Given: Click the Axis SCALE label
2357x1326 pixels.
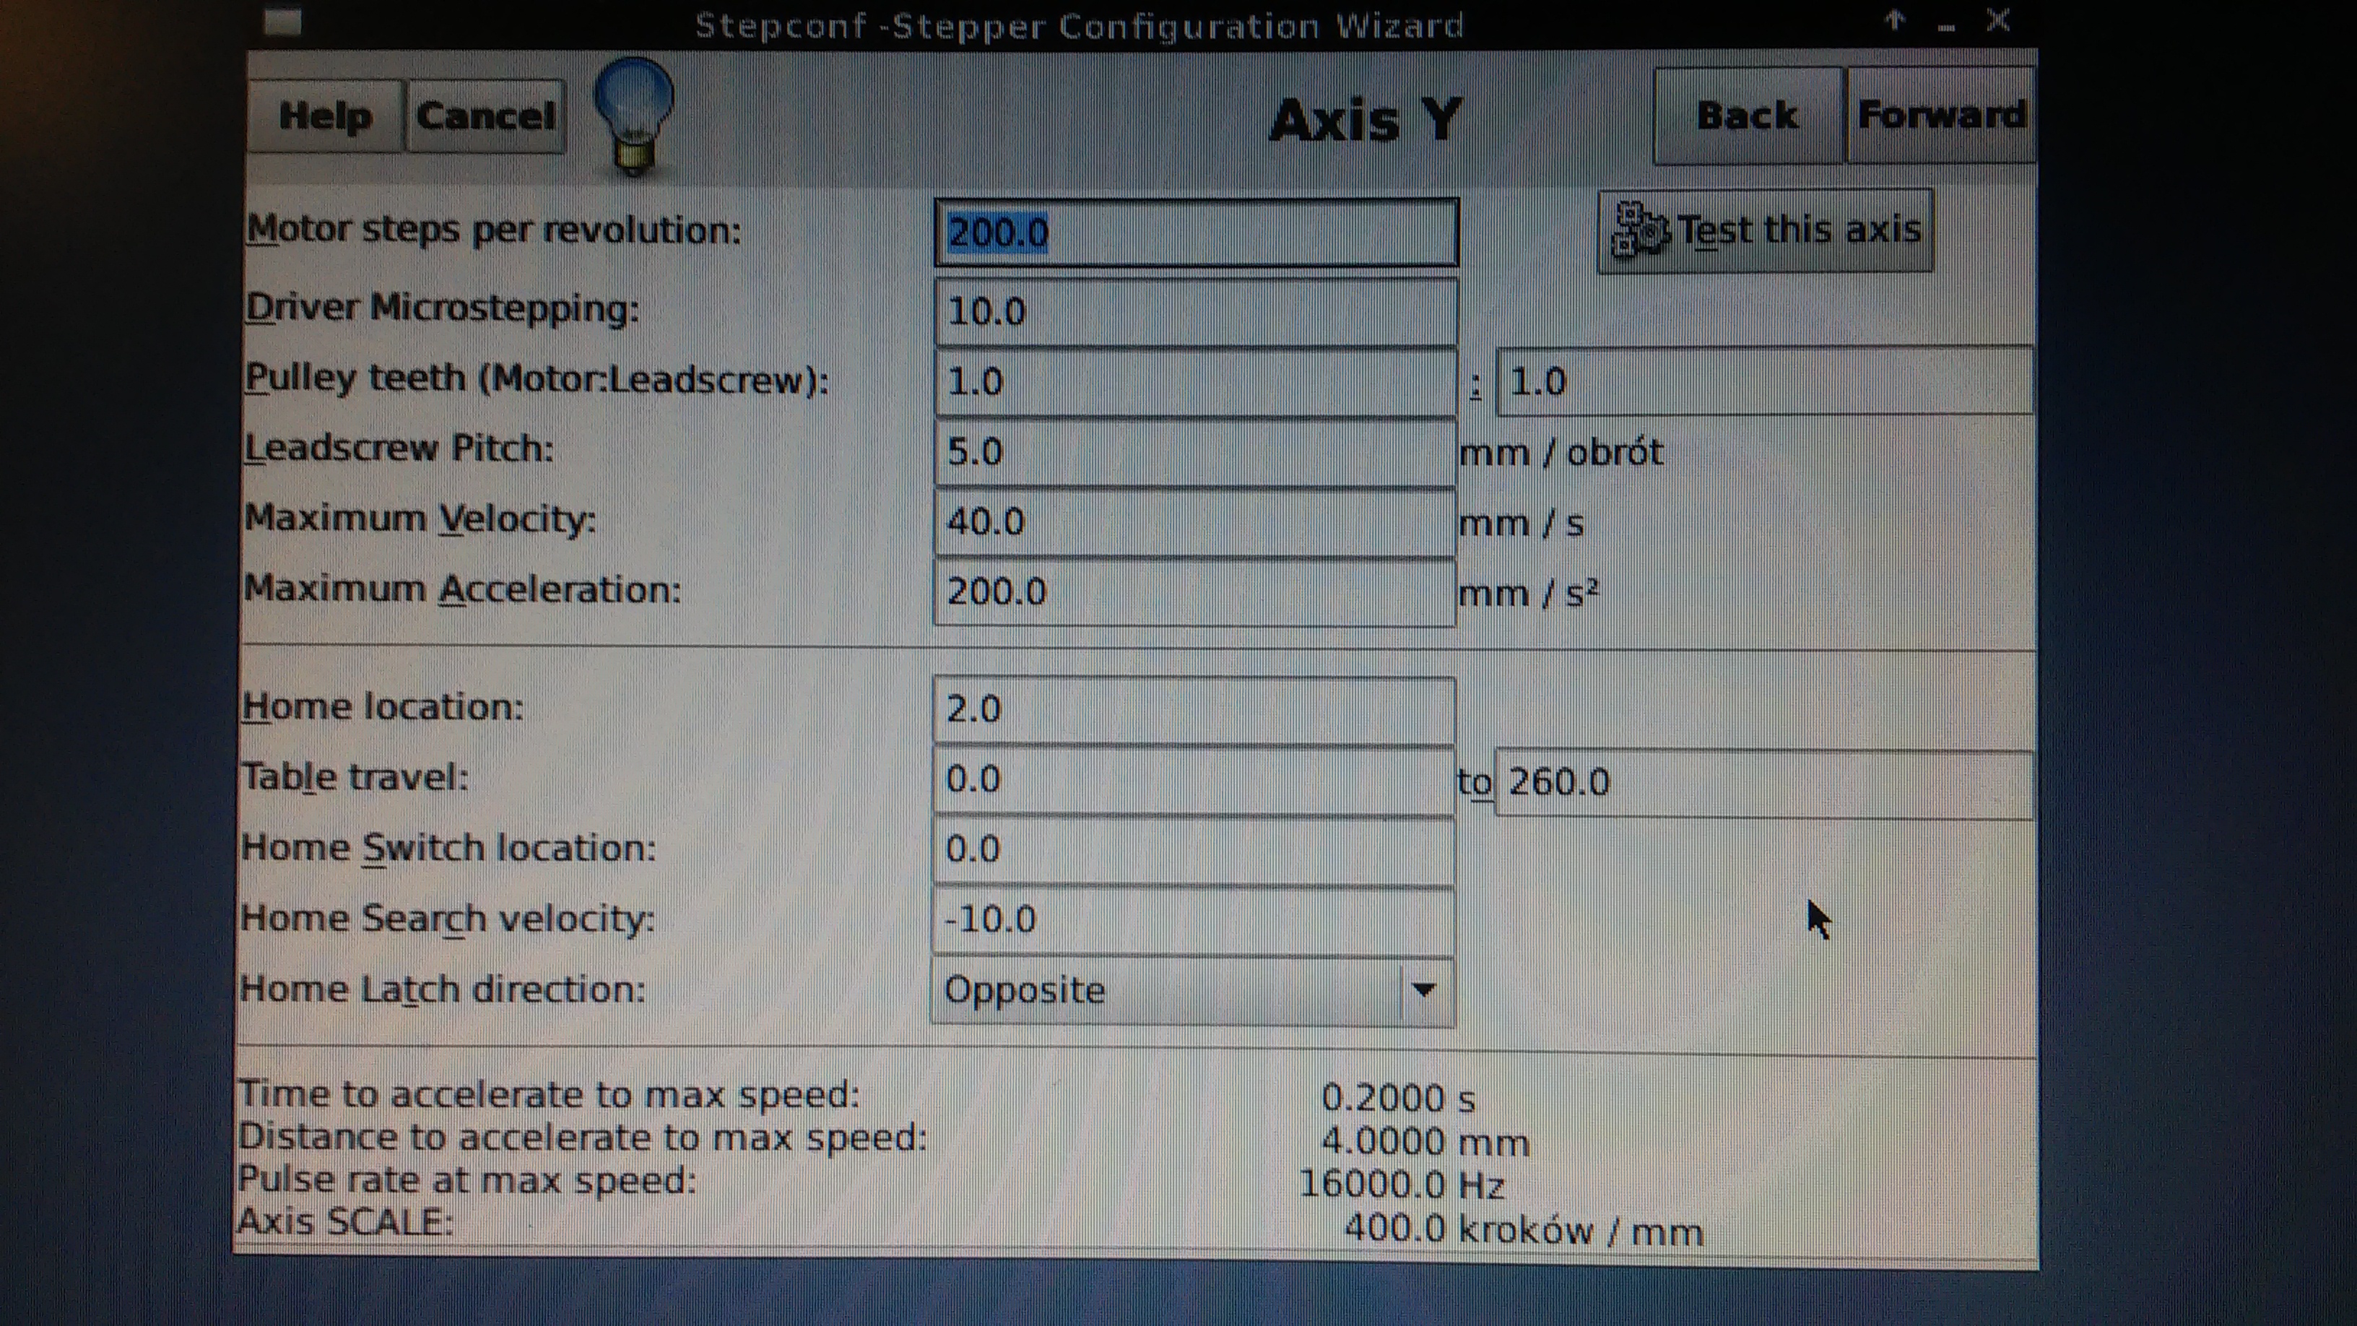Looking at the screenshot, I should point(346,1222).
